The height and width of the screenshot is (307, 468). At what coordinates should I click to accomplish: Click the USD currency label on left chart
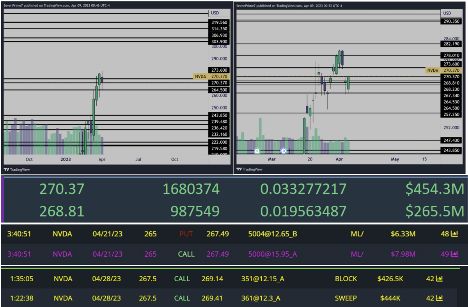pos(215,13)
